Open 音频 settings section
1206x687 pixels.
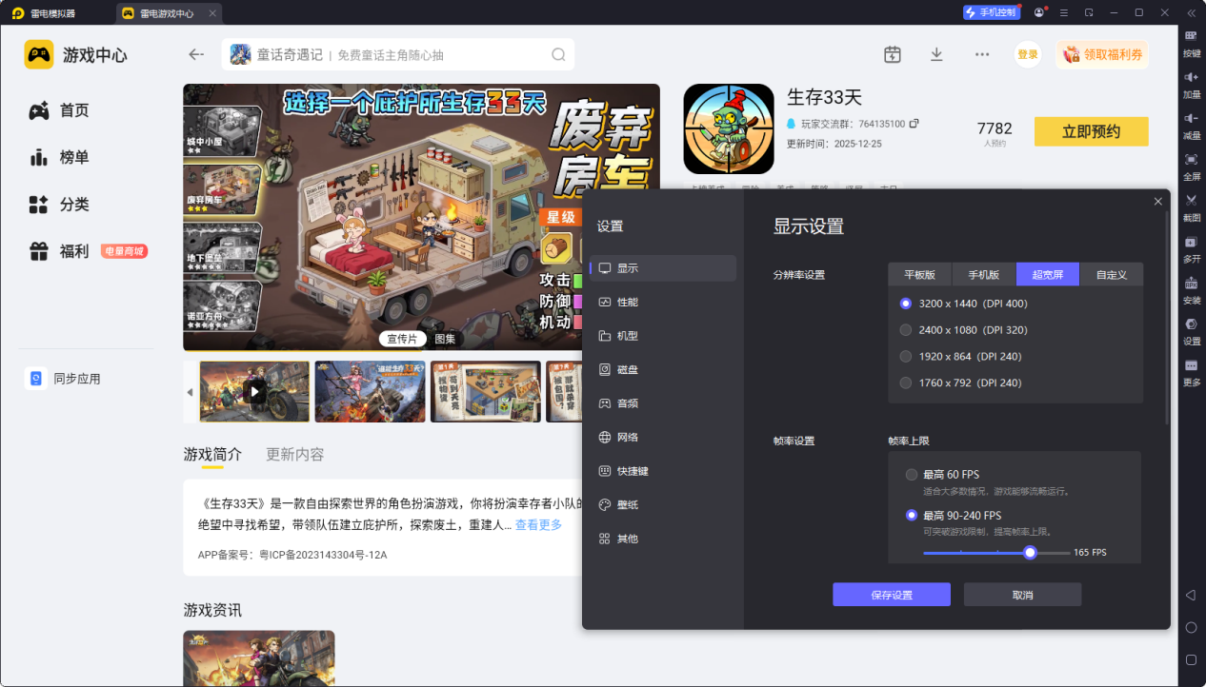tap(663, 403)
